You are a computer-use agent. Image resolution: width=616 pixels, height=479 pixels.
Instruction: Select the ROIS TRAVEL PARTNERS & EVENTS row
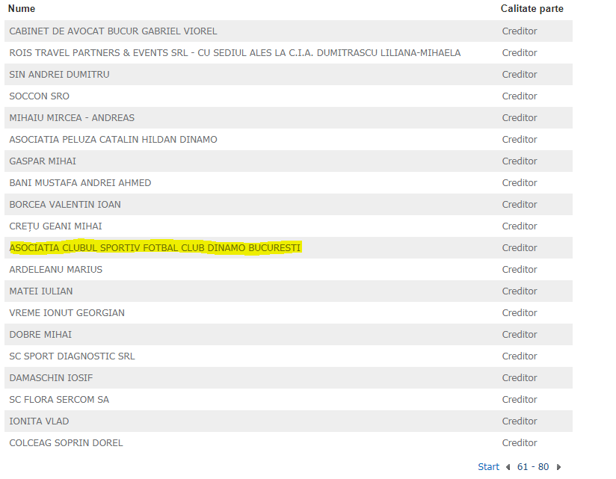pyautogui.click(x=235, y=53)
